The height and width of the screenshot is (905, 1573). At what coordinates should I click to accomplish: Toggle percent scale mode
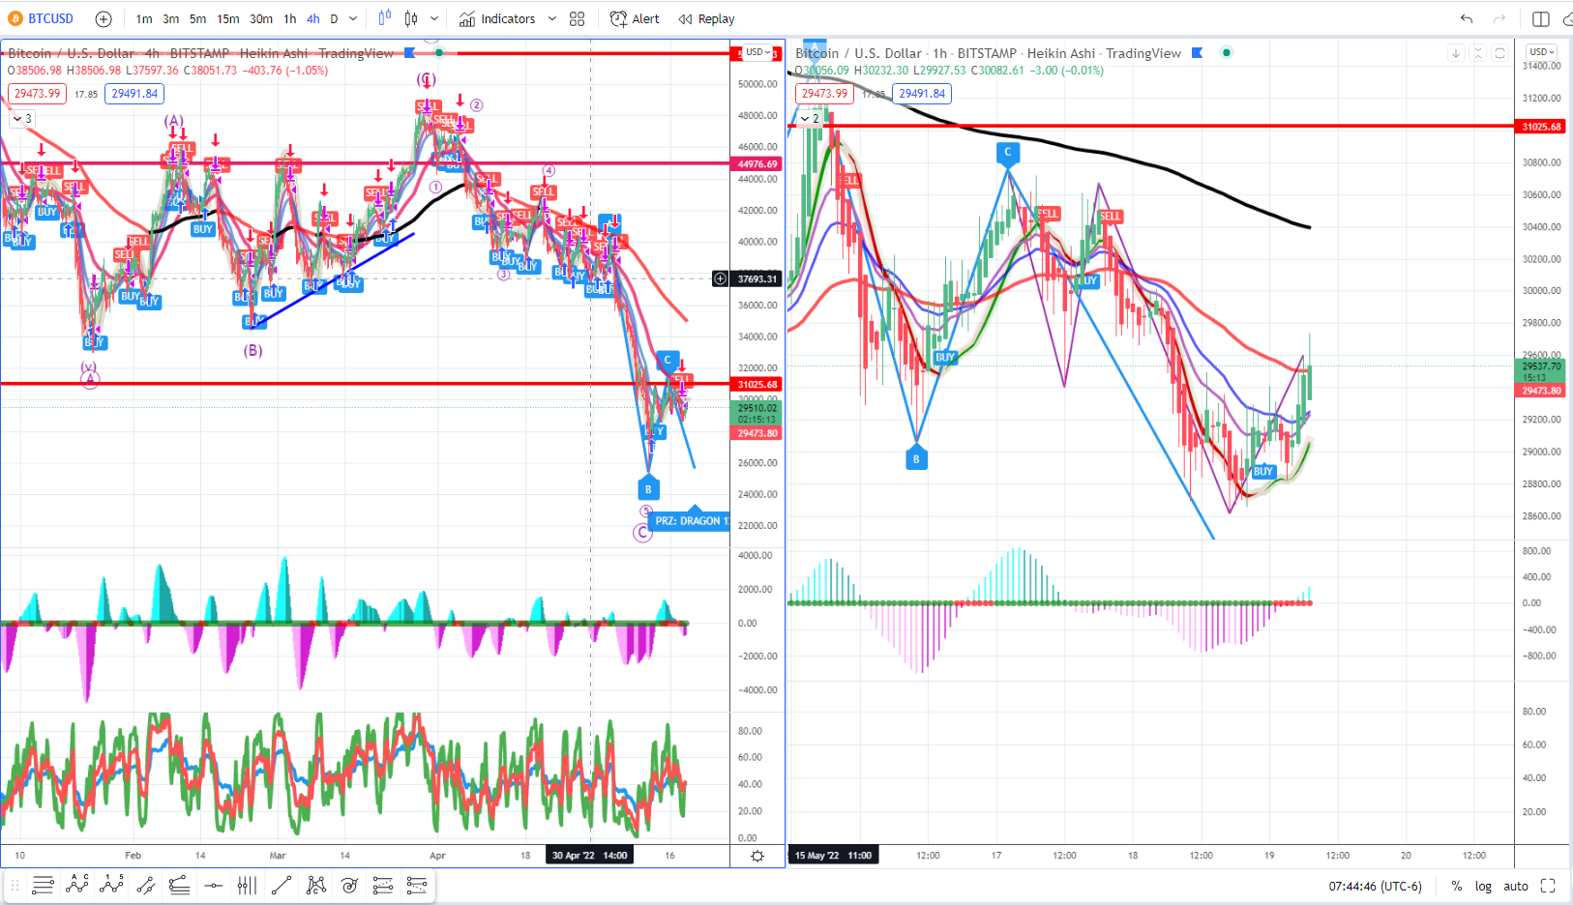[1456, 886]
